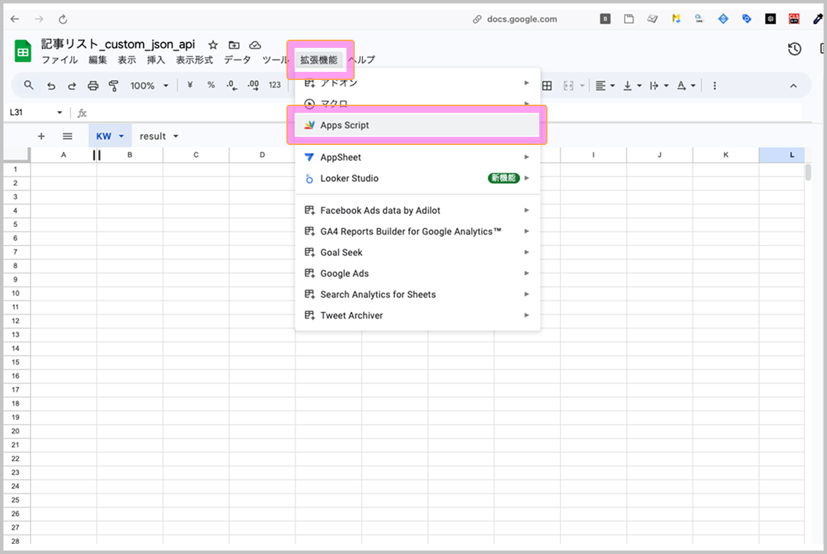
Task: Open Facebook Ads data by Adilot
Action: (417, 211)
